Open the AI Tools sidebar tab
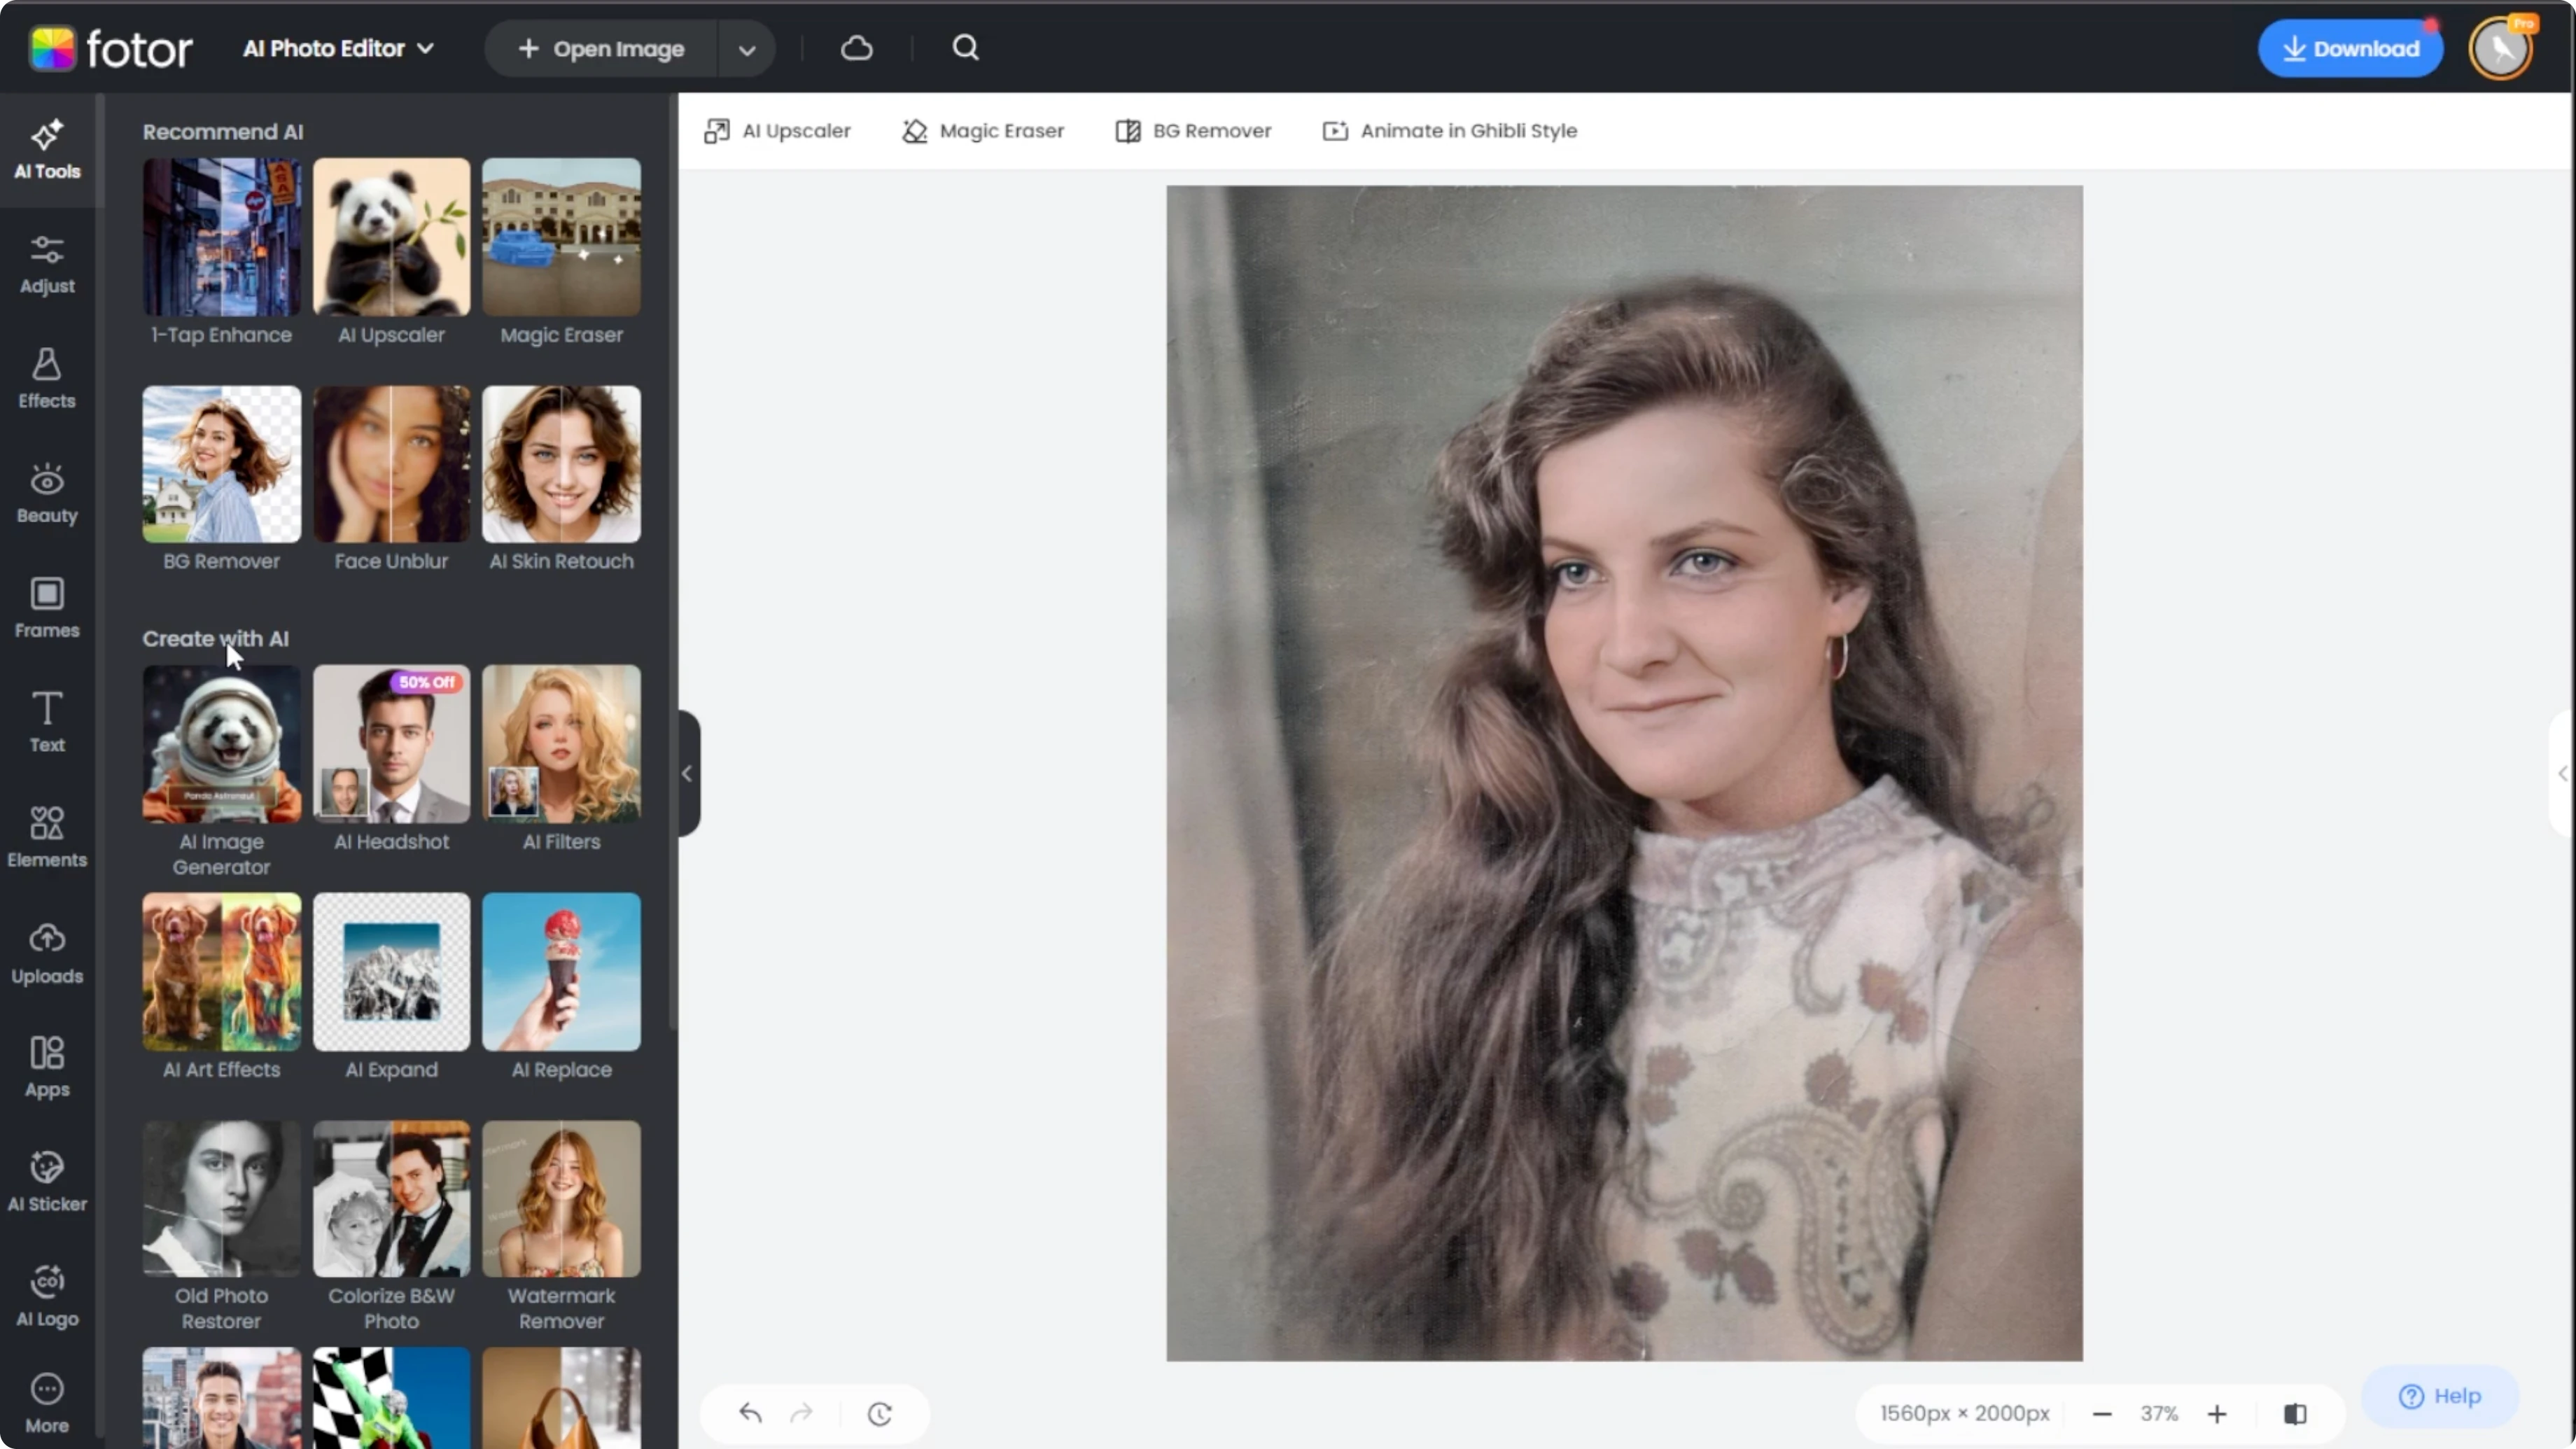 pos(47,150)
